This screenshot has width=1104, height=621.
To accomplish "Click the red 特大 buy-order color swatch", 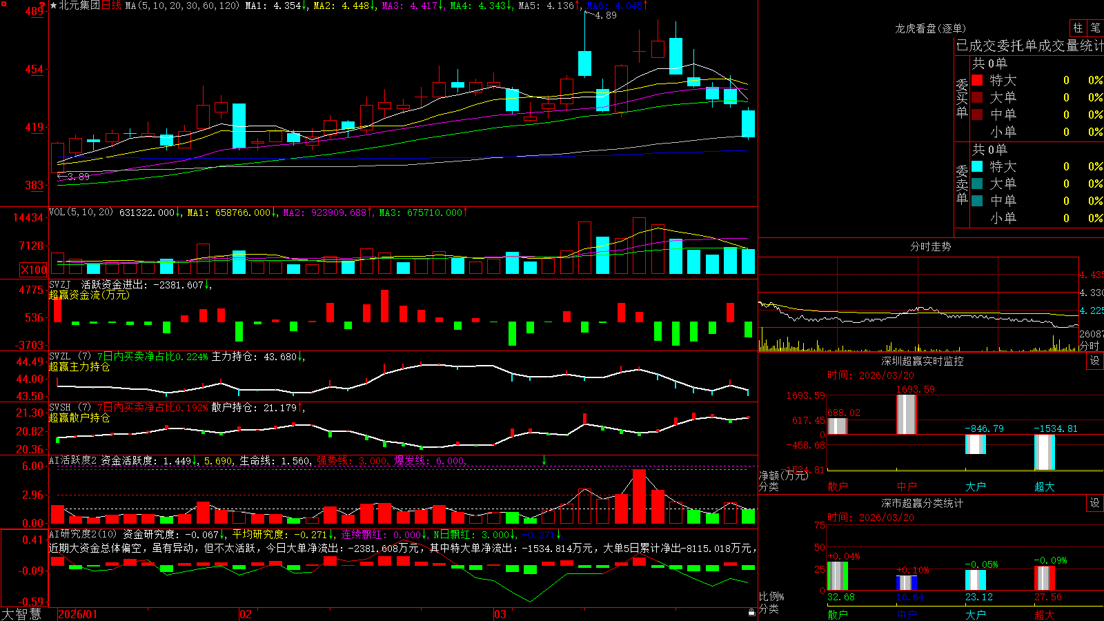I will point(977,80).
